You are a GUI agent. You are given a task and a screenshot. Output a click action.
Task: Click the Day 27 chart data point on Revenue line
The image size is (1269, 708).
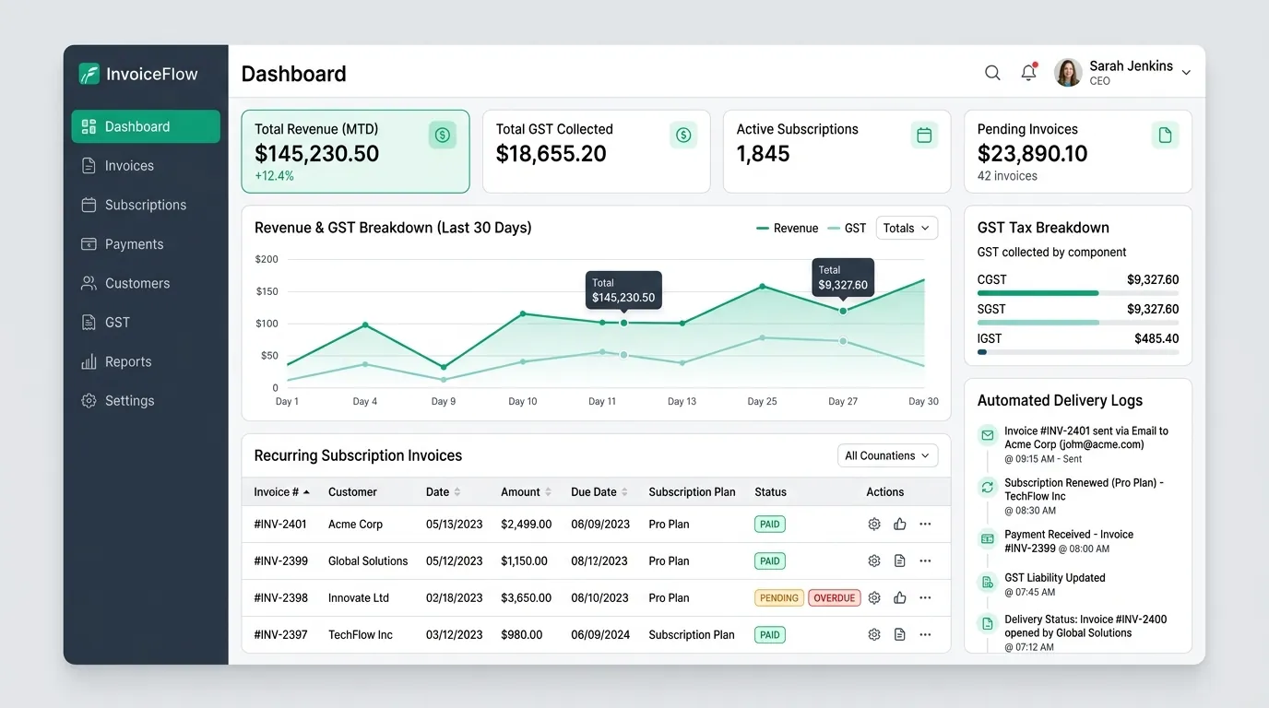coord(843,311)
